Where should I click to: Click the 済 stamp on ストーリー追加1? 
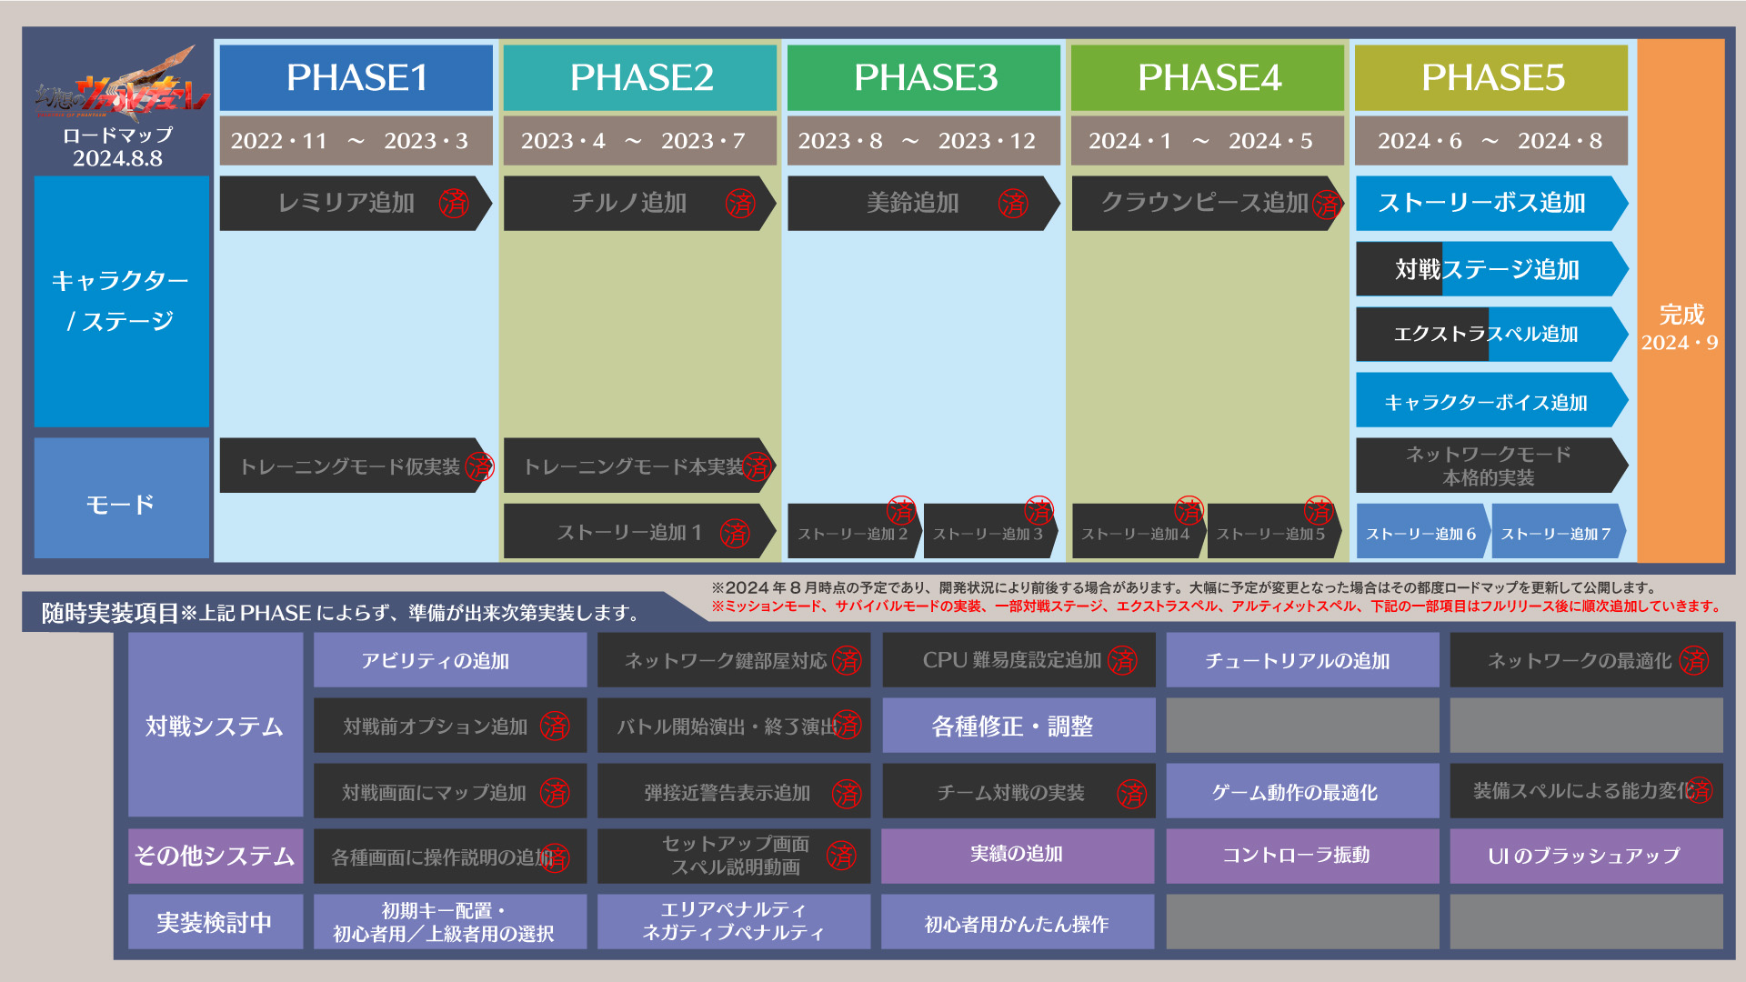point(735,533)
